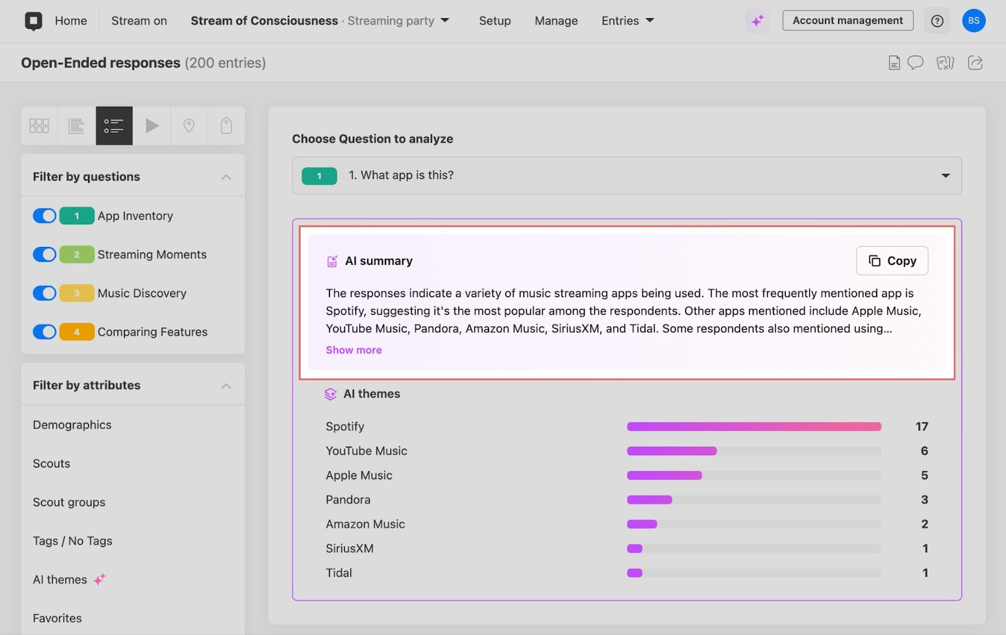Screen dimensions: 1006x635
Task: Open the comments speech bubble icon
Action: coord(915,63)
